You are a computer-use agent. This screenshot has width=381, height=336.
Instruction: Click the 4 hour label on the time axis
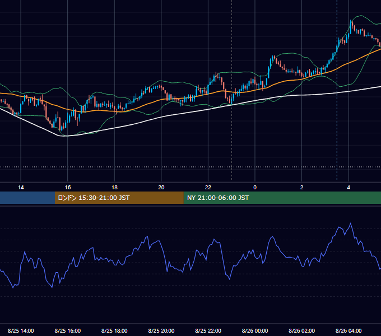tap(349, 188)
